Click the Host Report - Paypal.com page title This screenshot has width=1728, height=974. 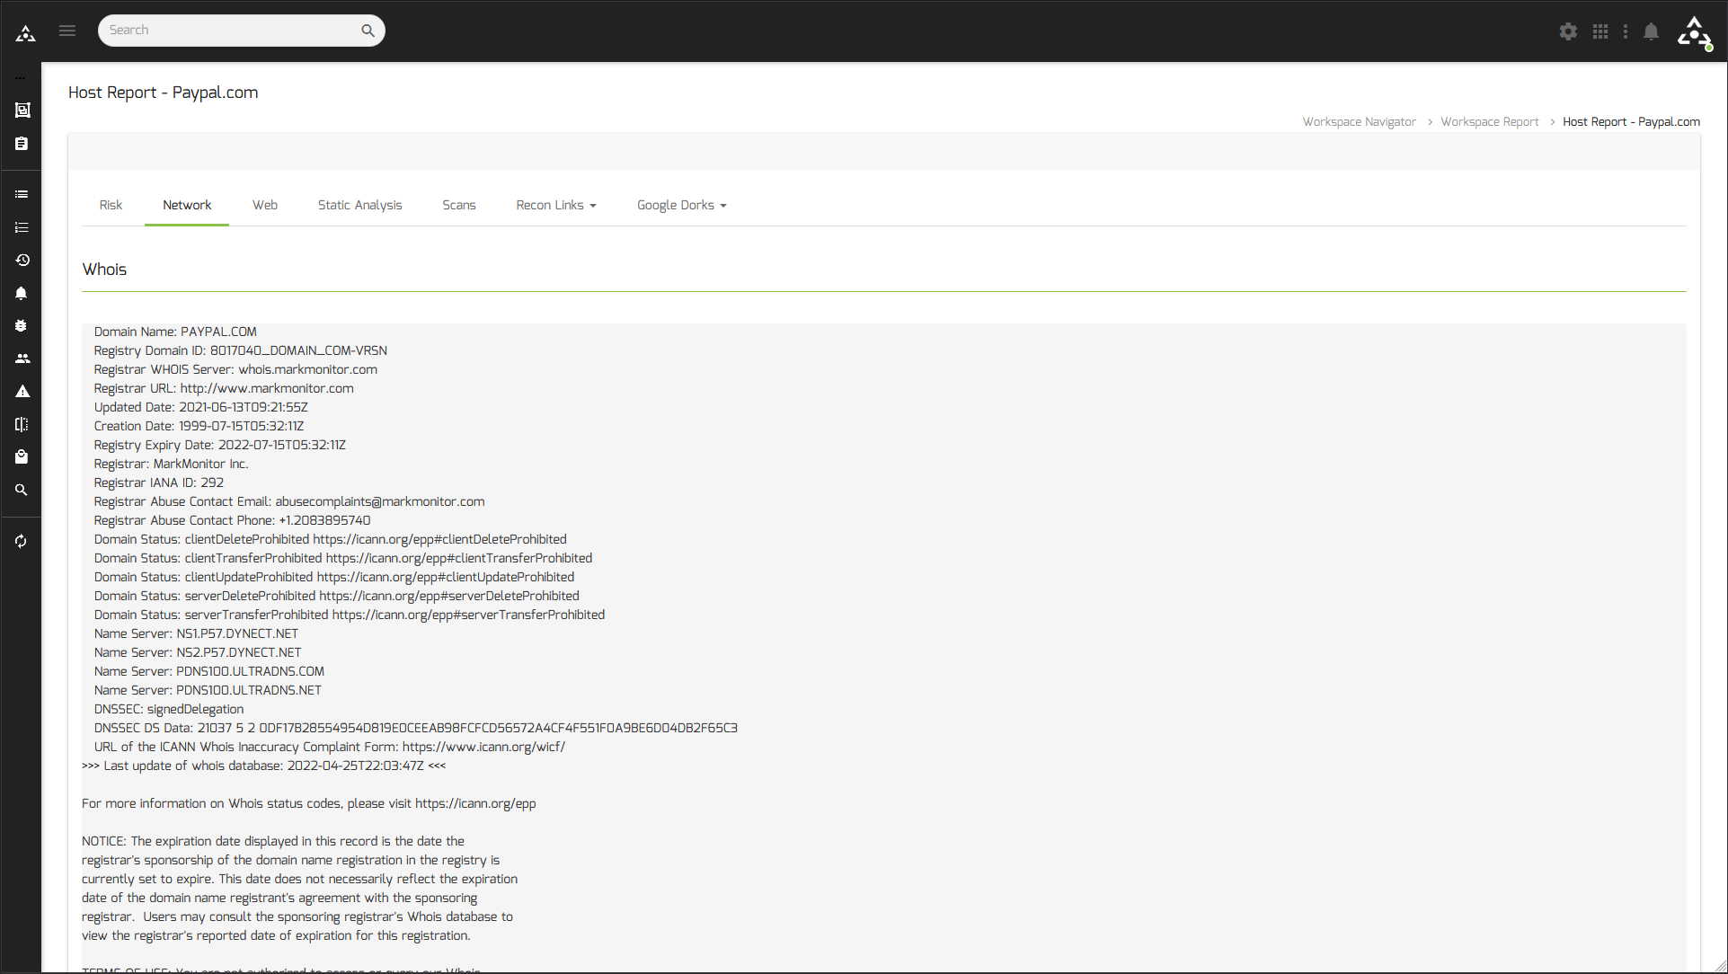(x=164, y=93)
